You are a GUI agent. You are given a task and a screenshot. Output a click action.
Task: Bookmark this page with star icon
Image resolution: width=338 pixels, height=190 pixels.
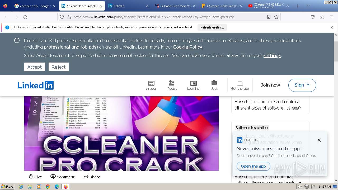point(276,17)
